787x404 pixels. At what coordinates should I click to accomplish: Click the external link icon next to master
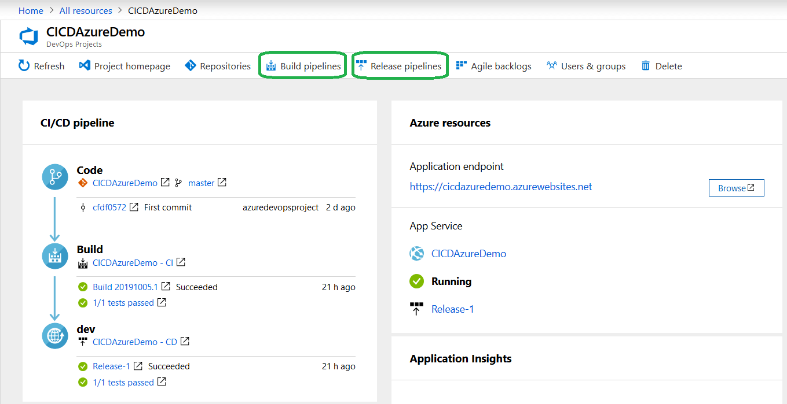[222, 182]
